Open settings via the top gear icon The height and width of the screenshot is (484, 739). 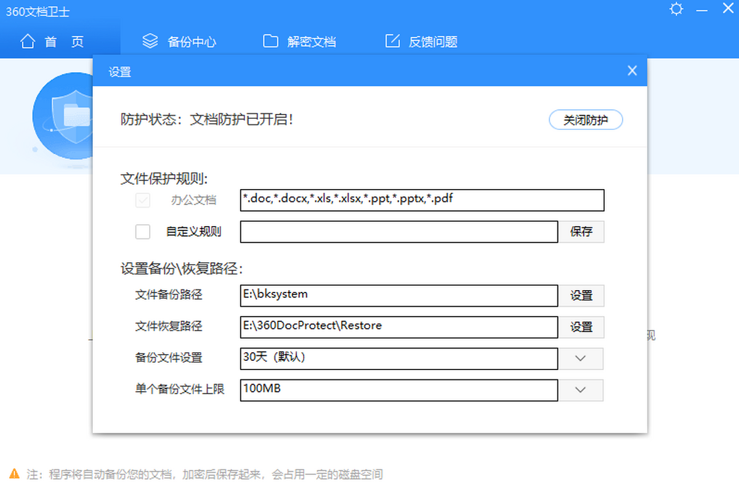click(677, 9)
